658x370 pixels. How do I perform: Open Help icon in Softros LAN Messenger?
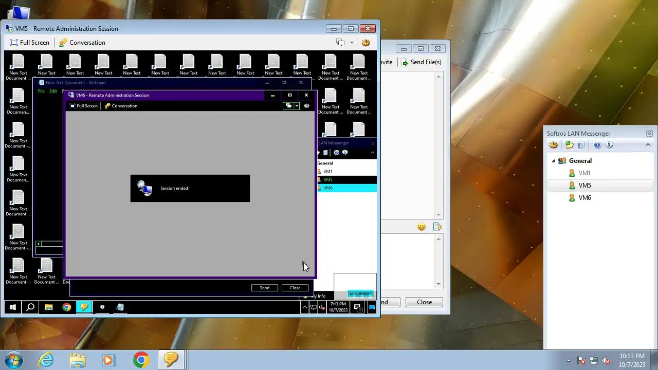pos(597,145)
